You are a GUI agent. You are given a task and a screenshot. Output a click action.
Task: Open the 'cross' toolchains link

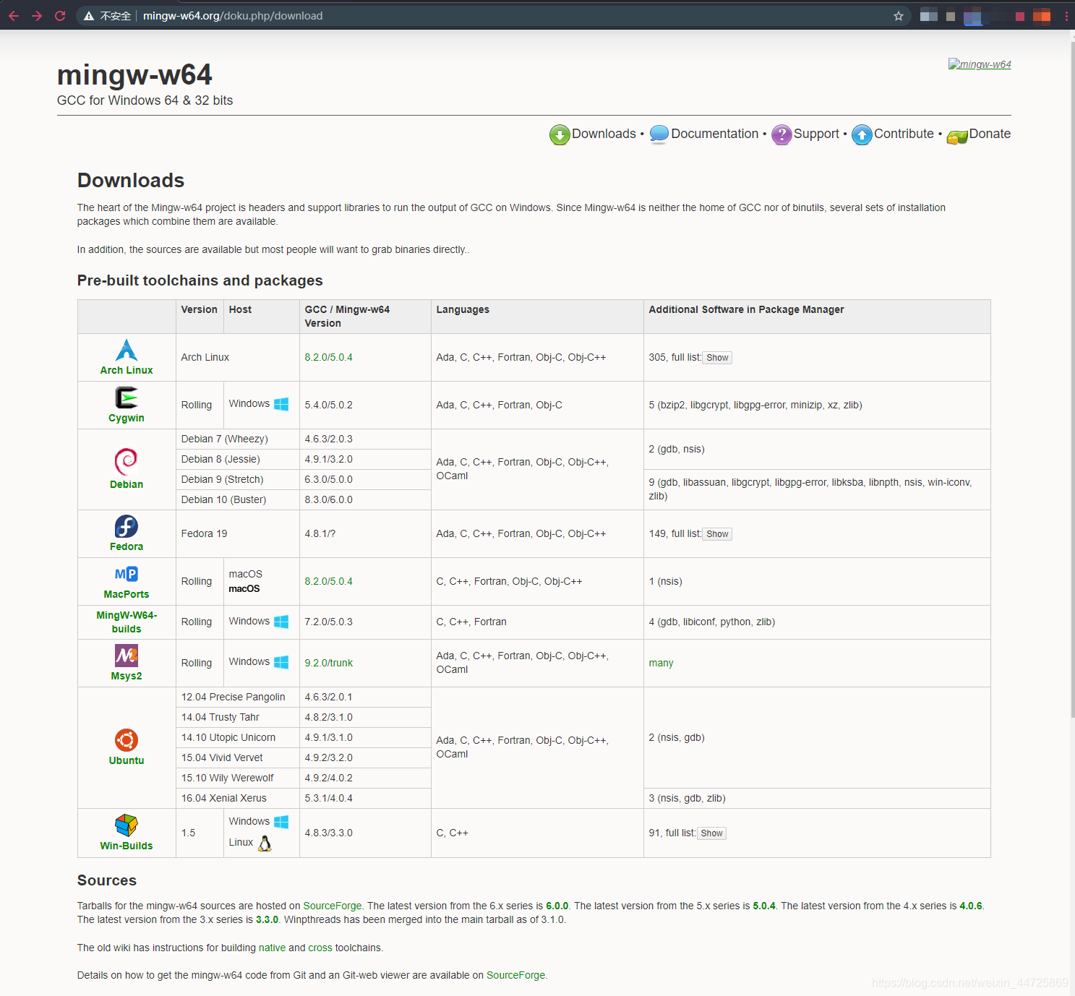point(320,948)
